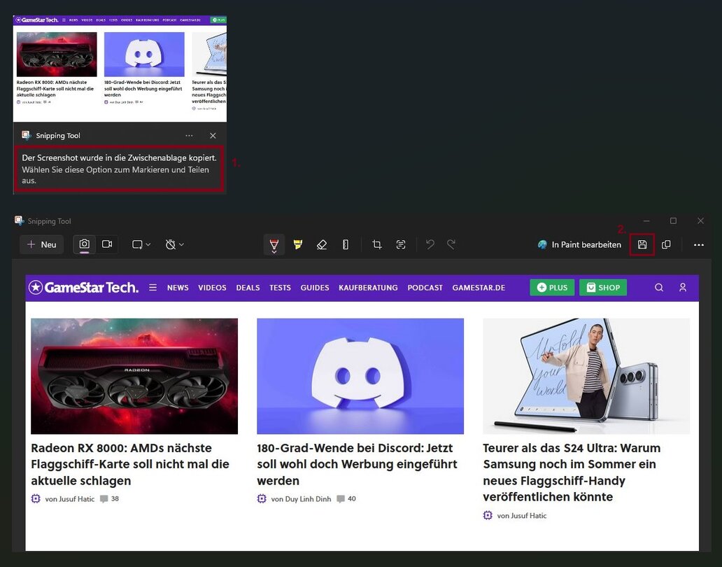Open the green SHOP button
Viewport: 722px width, 567px height.
pyautogui.click(x=603, y=288)
